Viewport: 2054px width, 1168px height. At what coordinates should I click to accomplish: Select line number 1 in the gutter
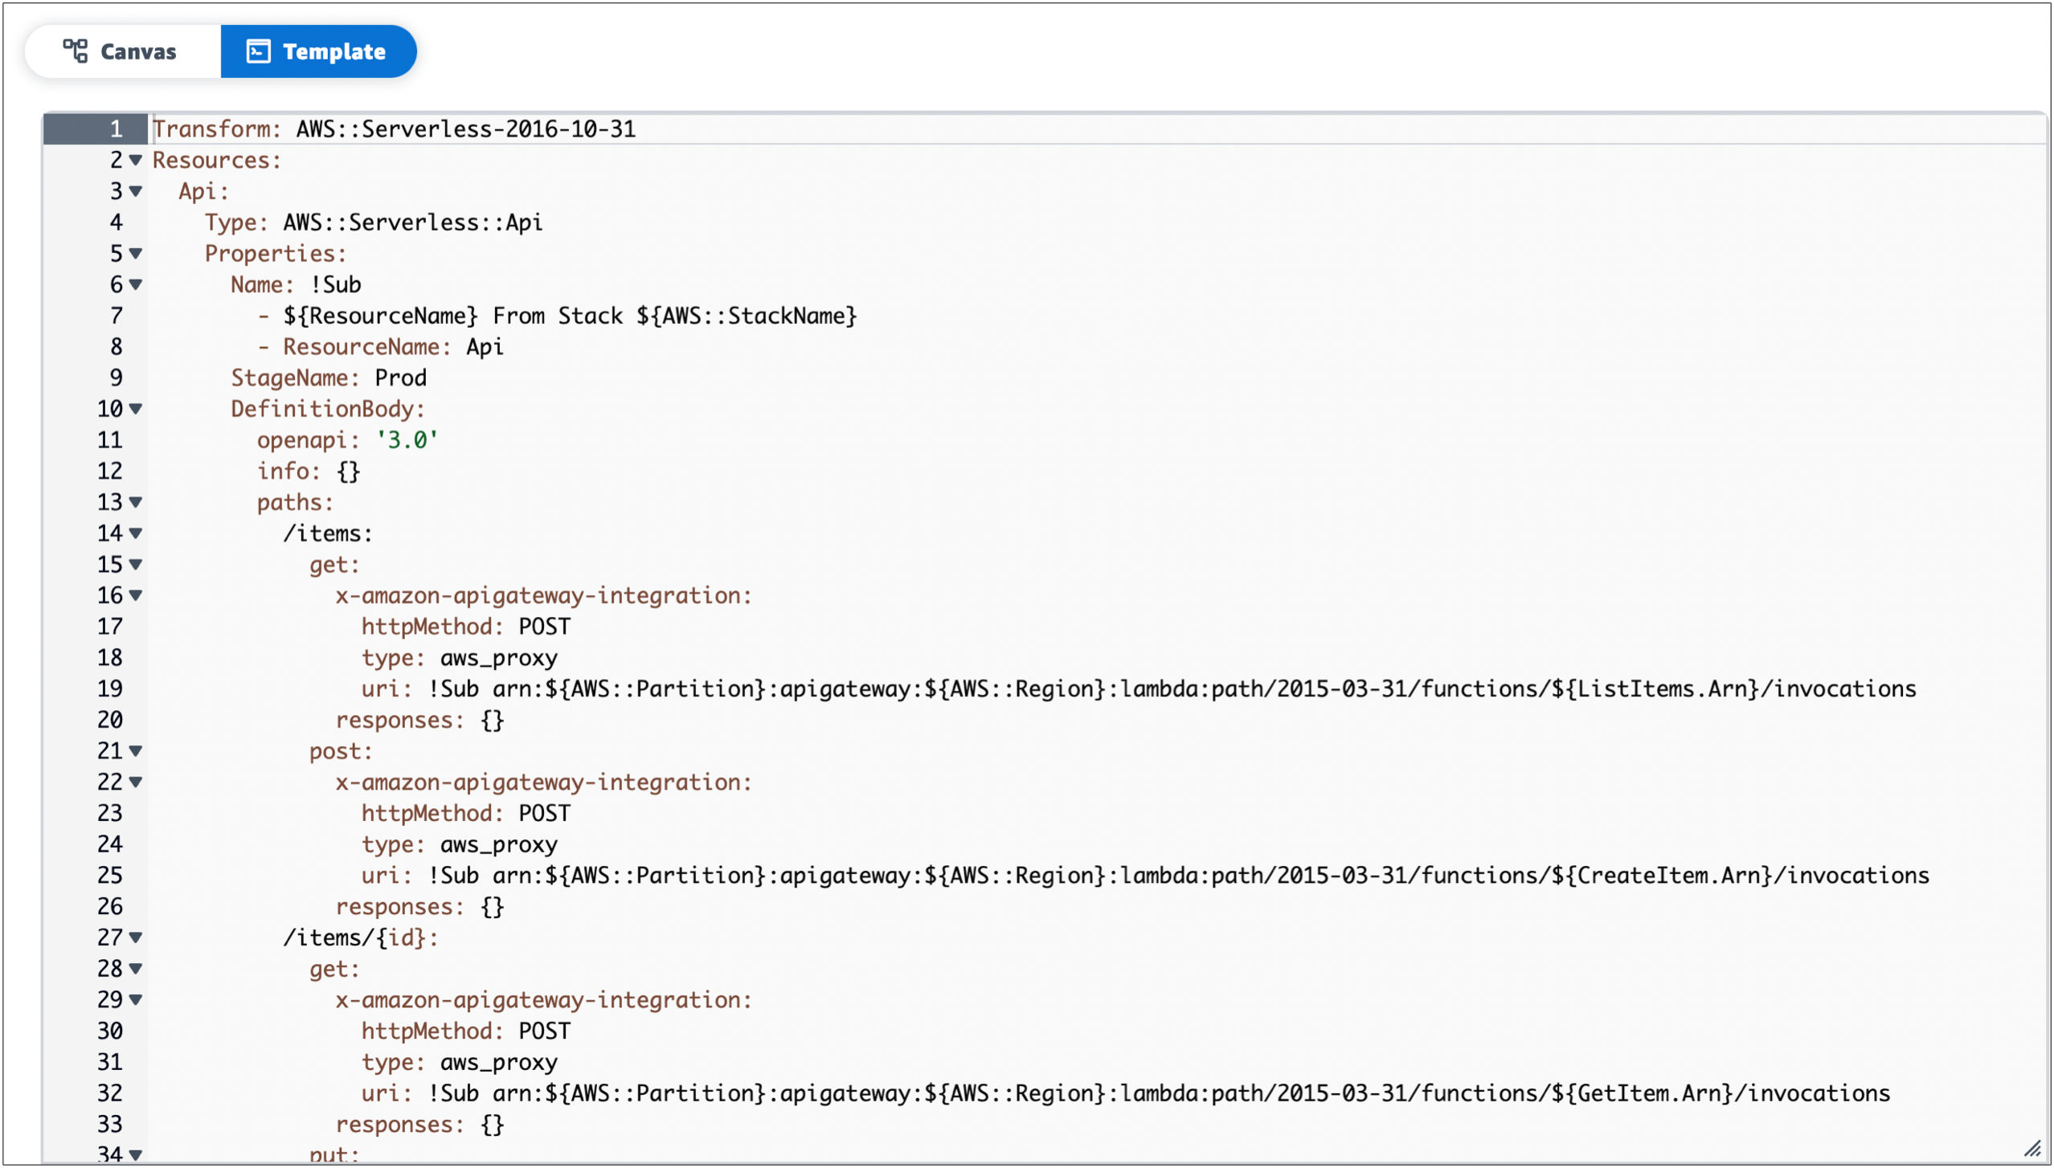(115, 129)
